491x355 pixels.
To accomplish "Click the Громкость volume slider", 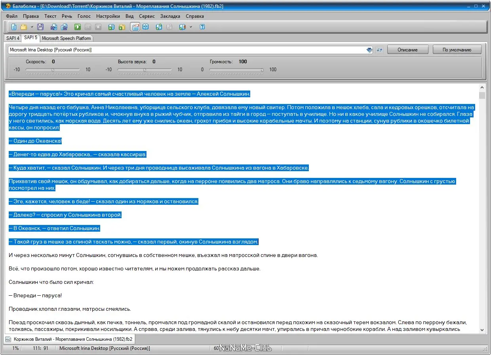I will click(236, 70).
